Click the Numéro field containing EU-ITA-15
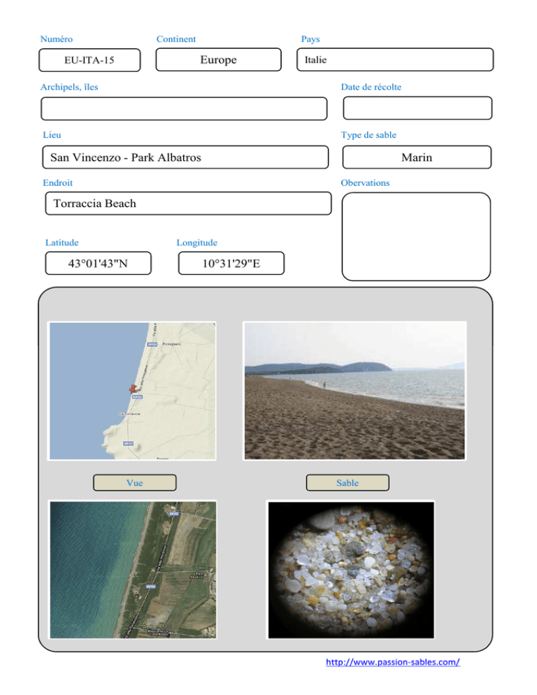Viewport: 537px width, 695px height. point(89,60)
